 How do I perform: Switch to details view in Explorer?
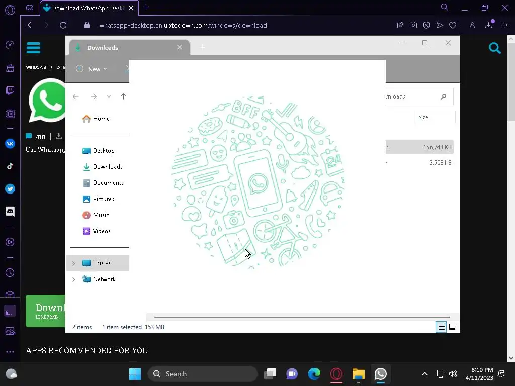click(x=441, y=327)
